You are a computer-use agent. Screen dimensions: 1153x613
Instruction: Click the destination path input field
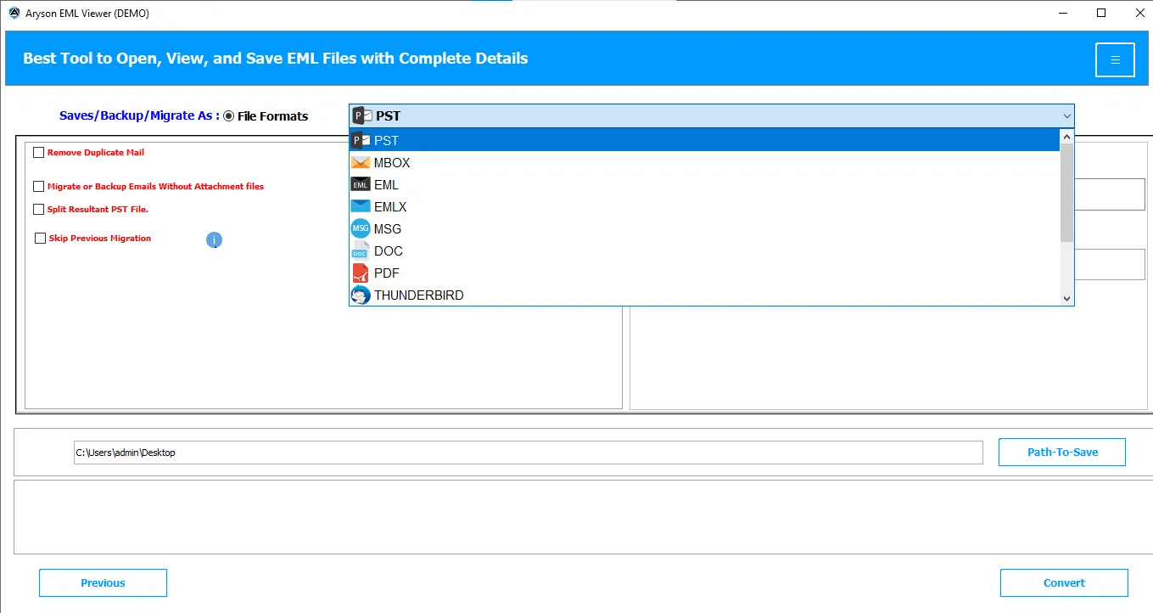click(x=528, y=453)
